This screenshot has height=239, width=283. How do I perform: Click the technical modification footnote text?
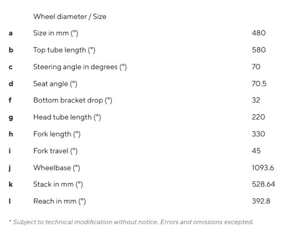[131, 222]
